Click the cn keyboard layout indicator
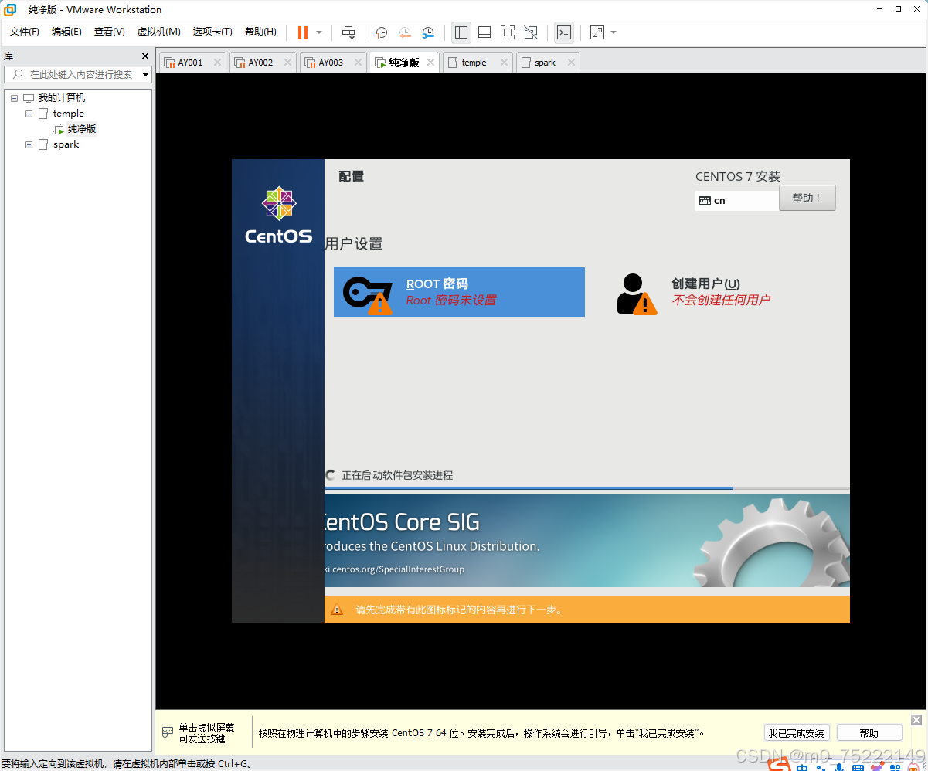This screenshot has height=771, width=928. (737, 201)
